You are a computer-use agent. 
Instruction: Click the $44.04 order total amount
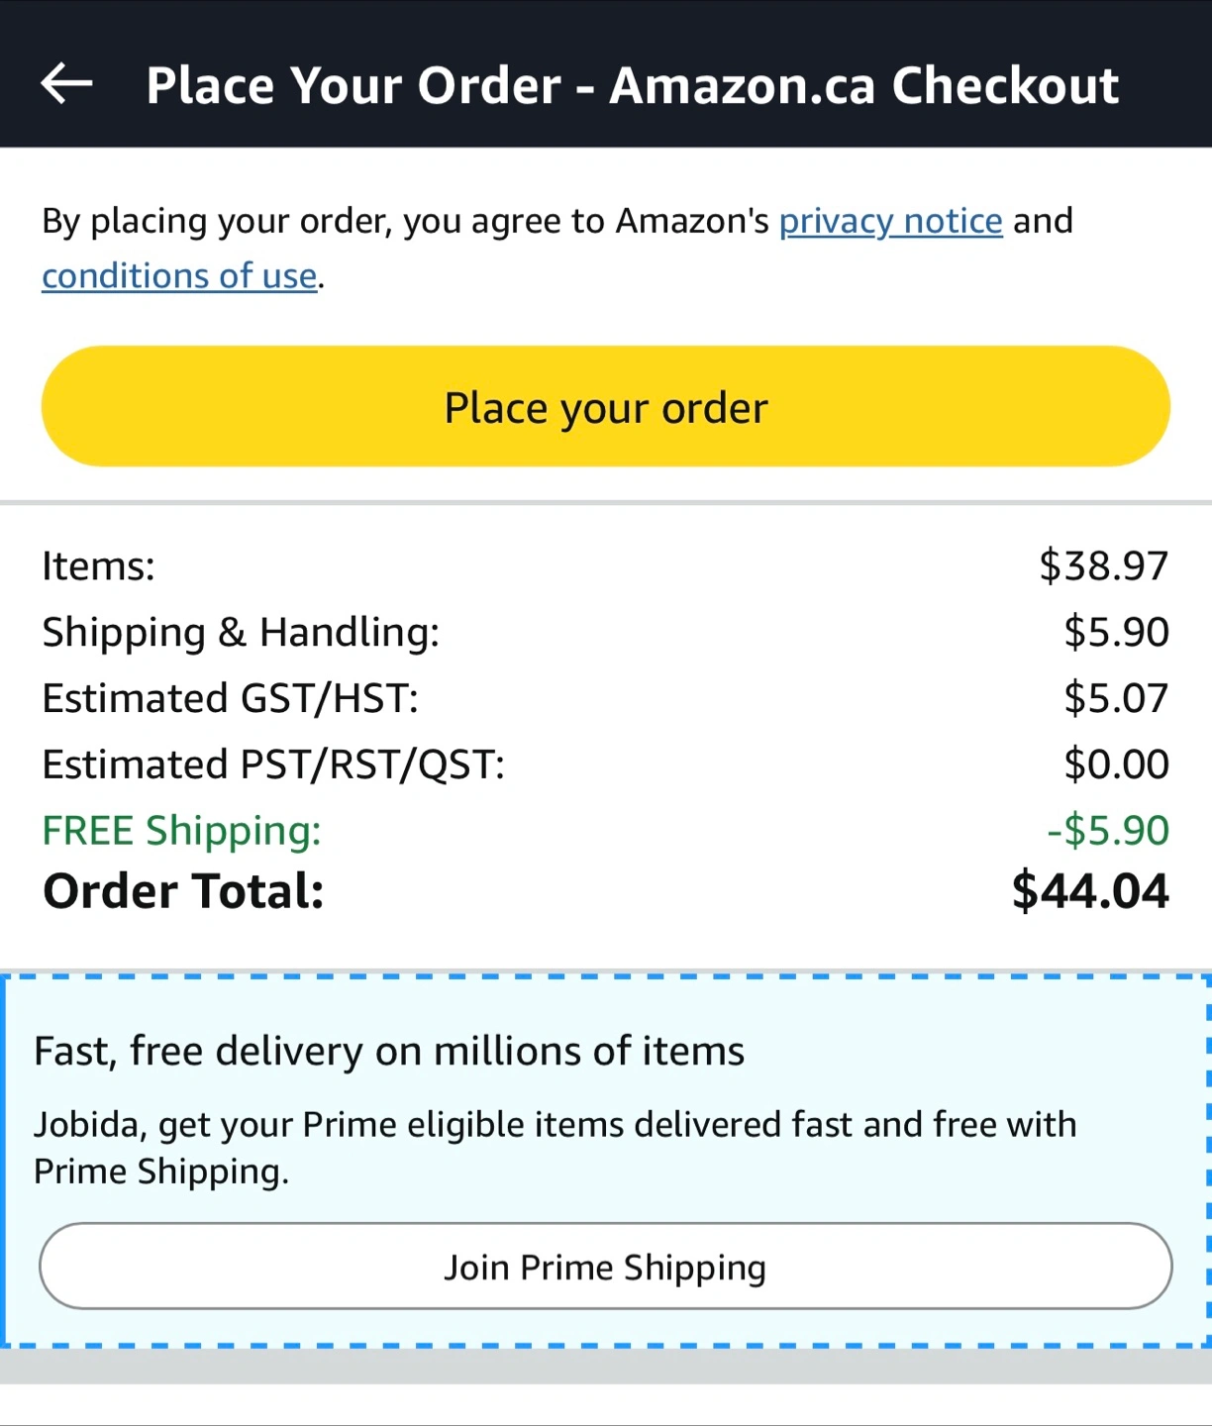[1089, 890]
